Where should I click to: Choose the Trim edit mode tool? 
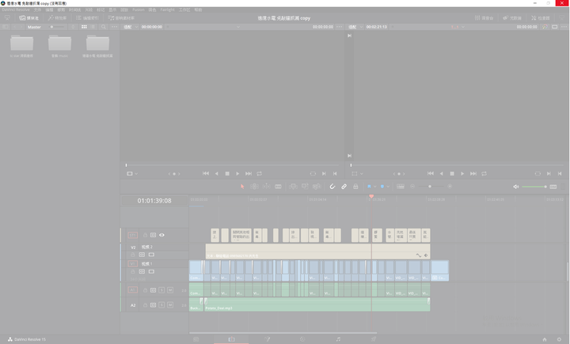[x=254, y=187]
